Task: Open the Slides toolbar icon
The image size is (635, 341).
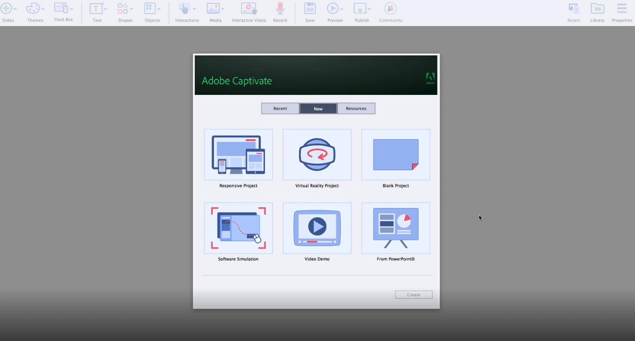Action: (x=6, y=8)
